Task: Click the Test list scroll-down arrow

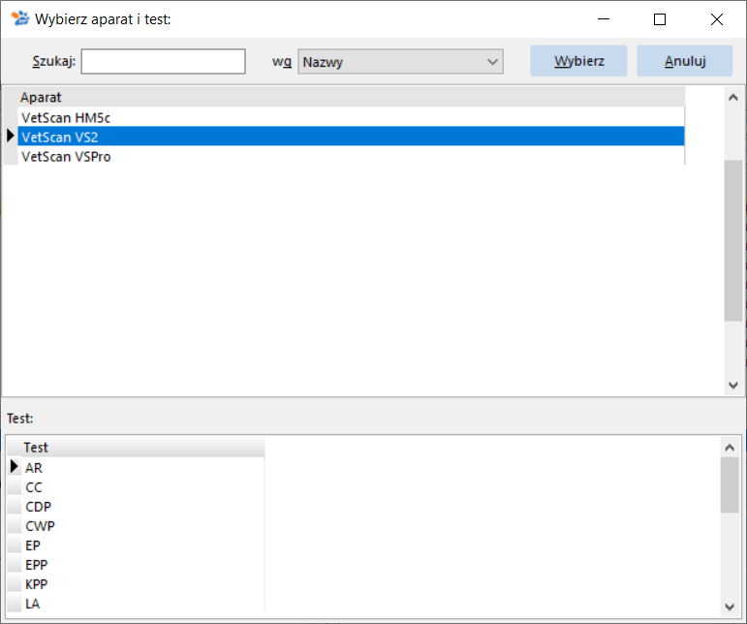Action: click(730, 607)
